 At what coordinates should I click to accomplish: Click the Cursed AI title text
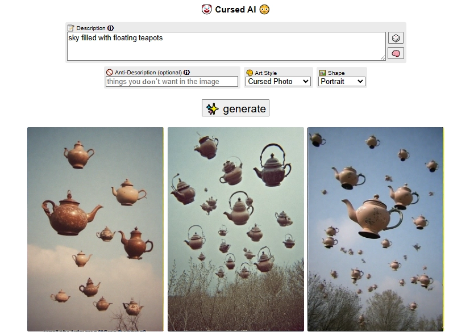tap(235, 9)
